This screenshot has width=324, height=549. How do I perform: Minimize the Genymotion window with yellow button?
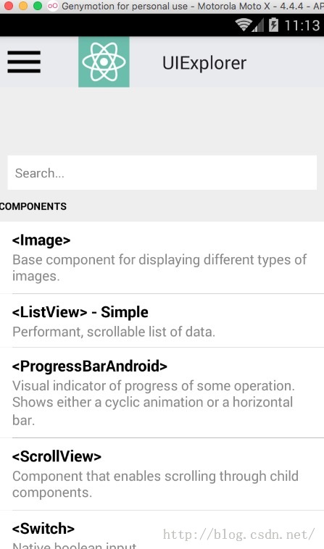pyautogui.click(x=23, y=6)
